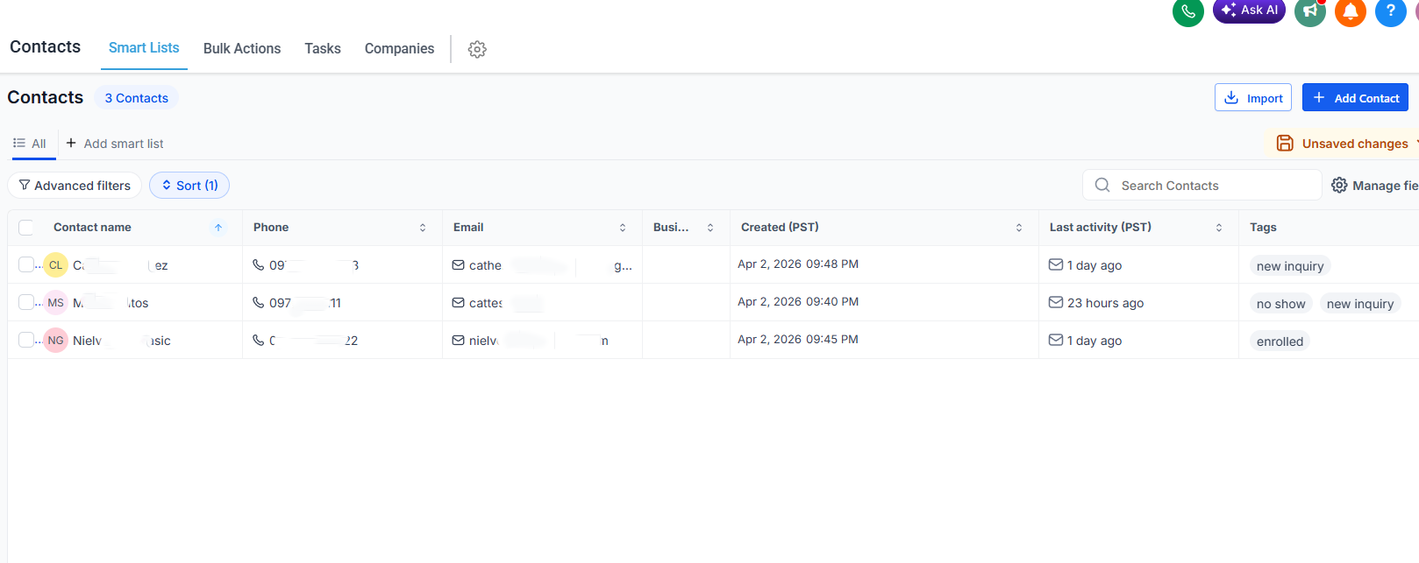The image size is (1419, 563).
Task: Click the NG contact avatar
Action: tap(56, 340)
